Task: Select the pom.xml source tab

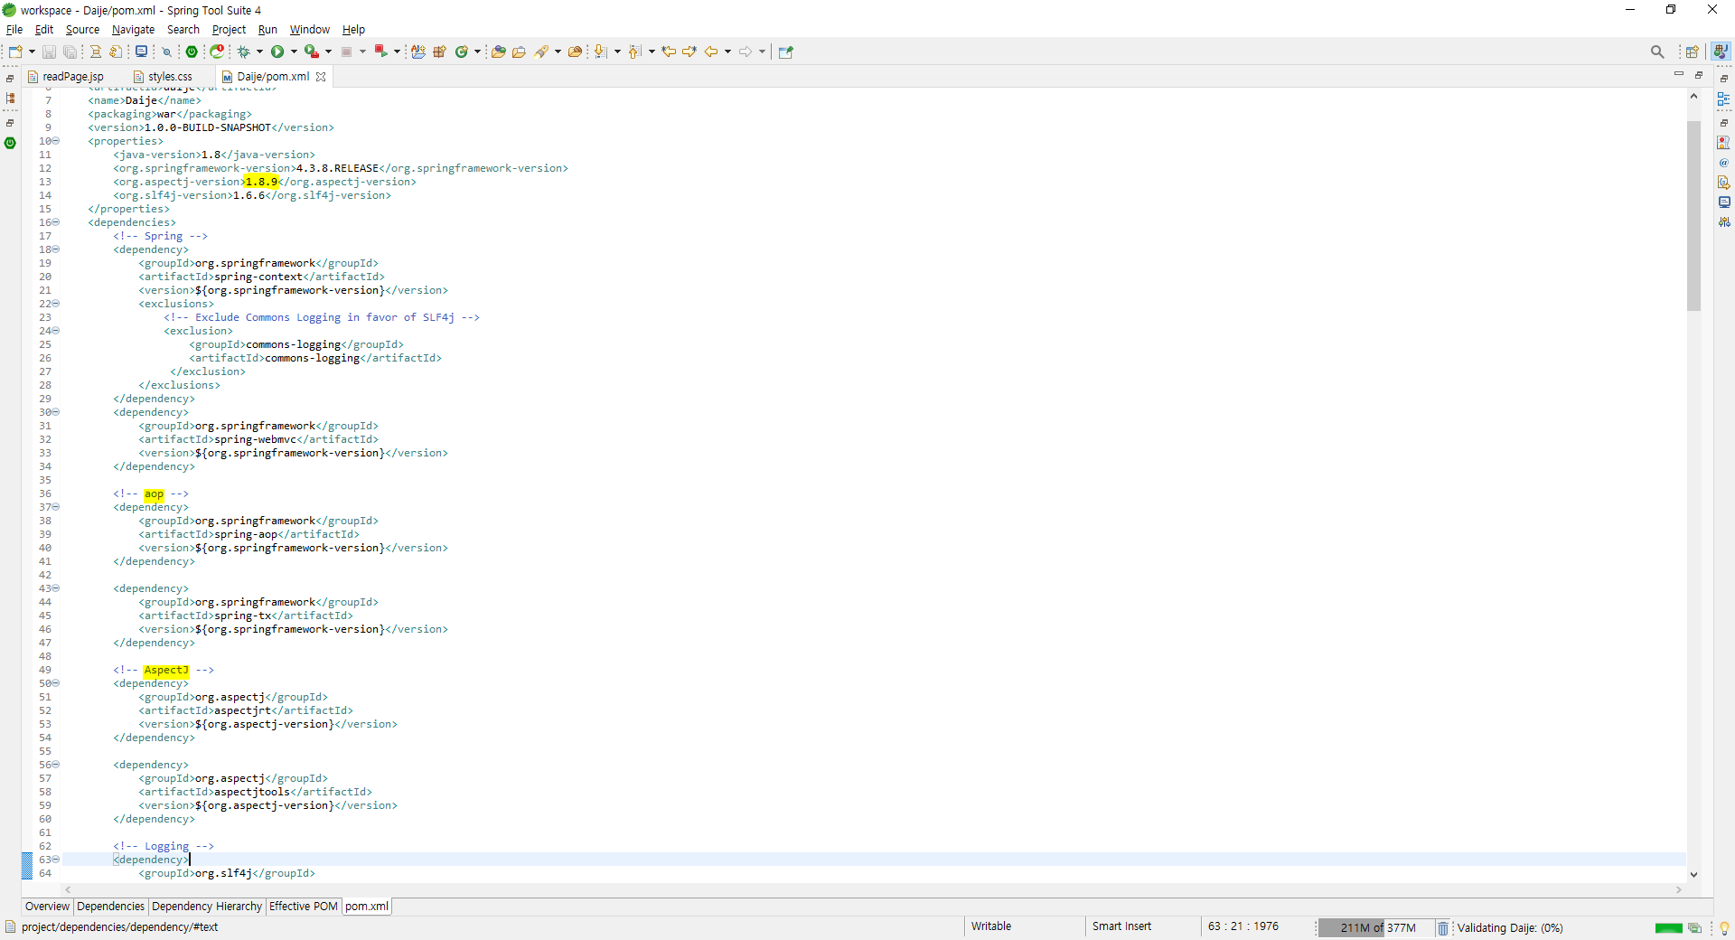Action: point(367,907)
